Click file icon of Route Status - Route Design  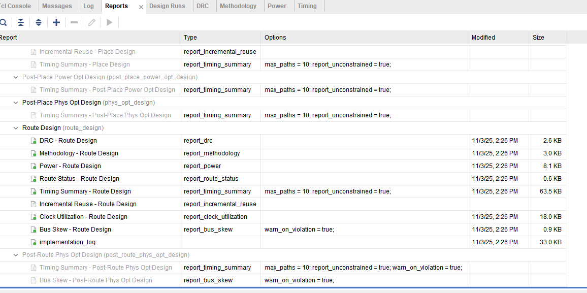[34, 179]
